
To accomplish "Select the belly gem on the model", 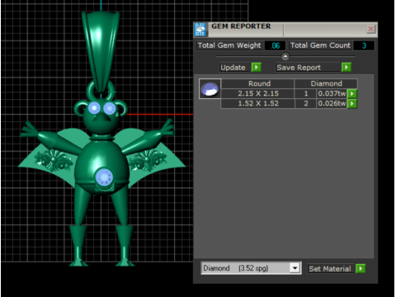I will point(104,177).
